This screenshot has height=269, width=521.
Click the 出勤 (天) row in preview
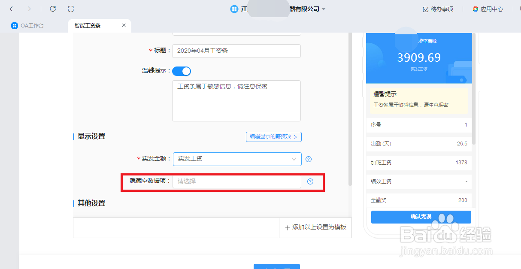click(x=419, y=144)
